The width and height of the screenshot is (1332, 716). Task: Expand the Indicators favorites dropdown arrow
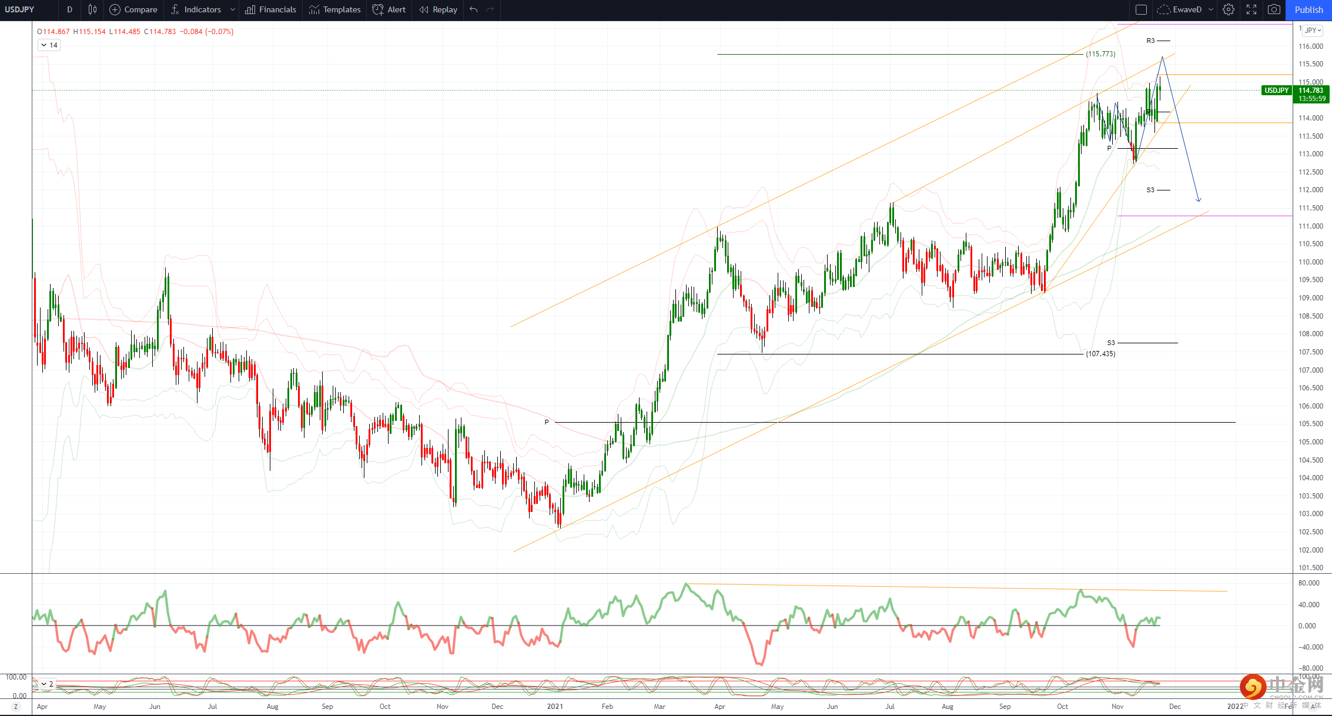pyautogui.click(x=233, y=9)
